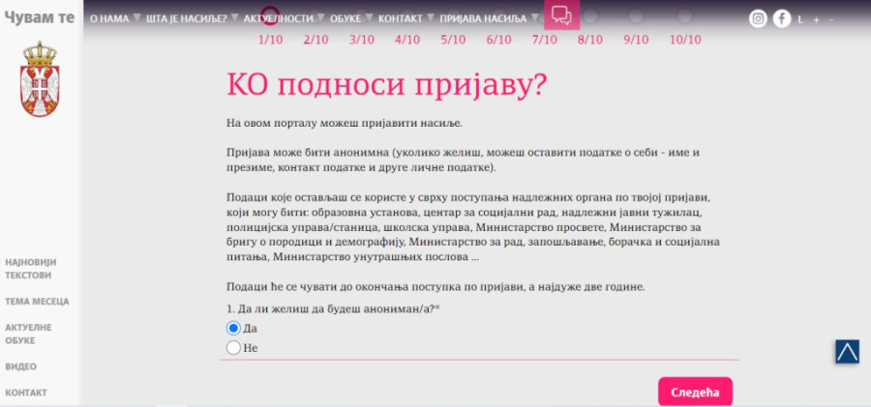The image size is (871, 407).
Task: Select the 'Да' anonymous radio option
Action: click(233, 328)
